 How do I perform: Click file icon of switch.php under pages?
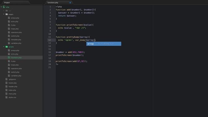click(9, 36)
